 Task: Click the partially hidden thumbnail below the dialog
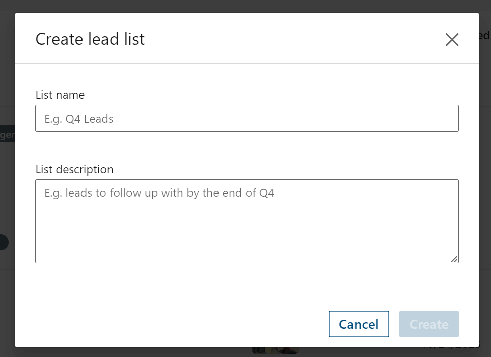click(x=276, y=350)
